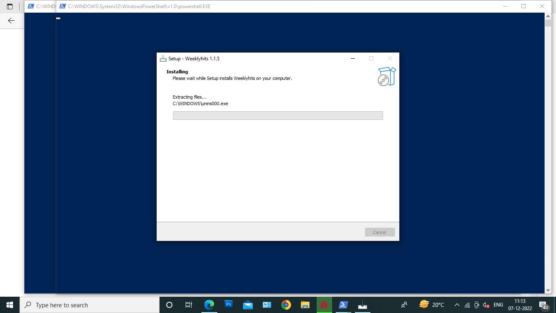
Task: Click the Type here to search box
Action: click(x=90, y=305)
